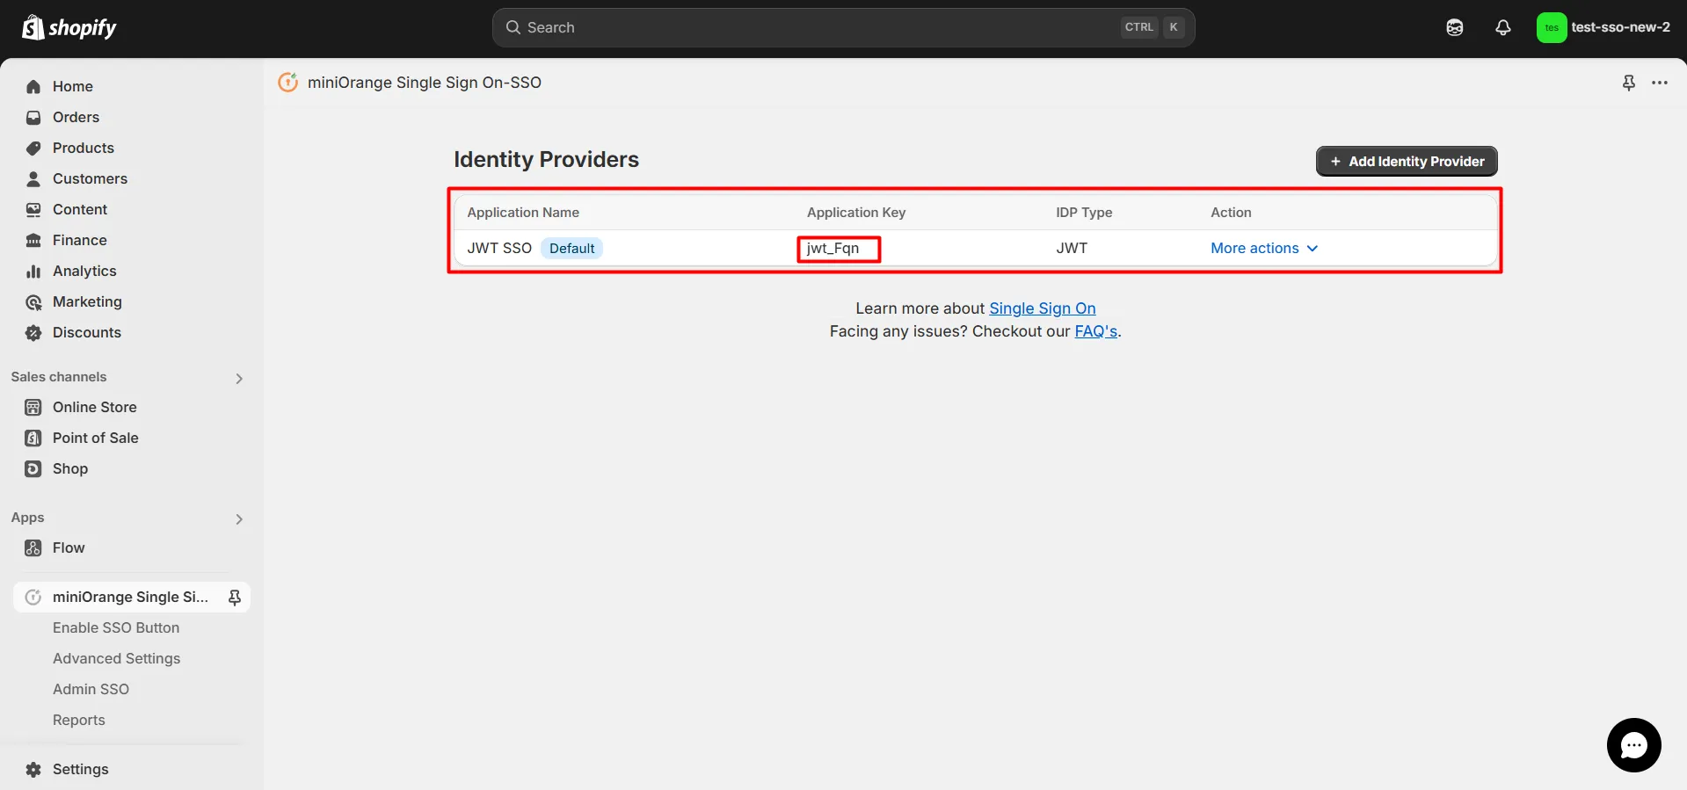This screenshot has width=1687, height=790.
Task: Click the Default badge
Action: 571,248
